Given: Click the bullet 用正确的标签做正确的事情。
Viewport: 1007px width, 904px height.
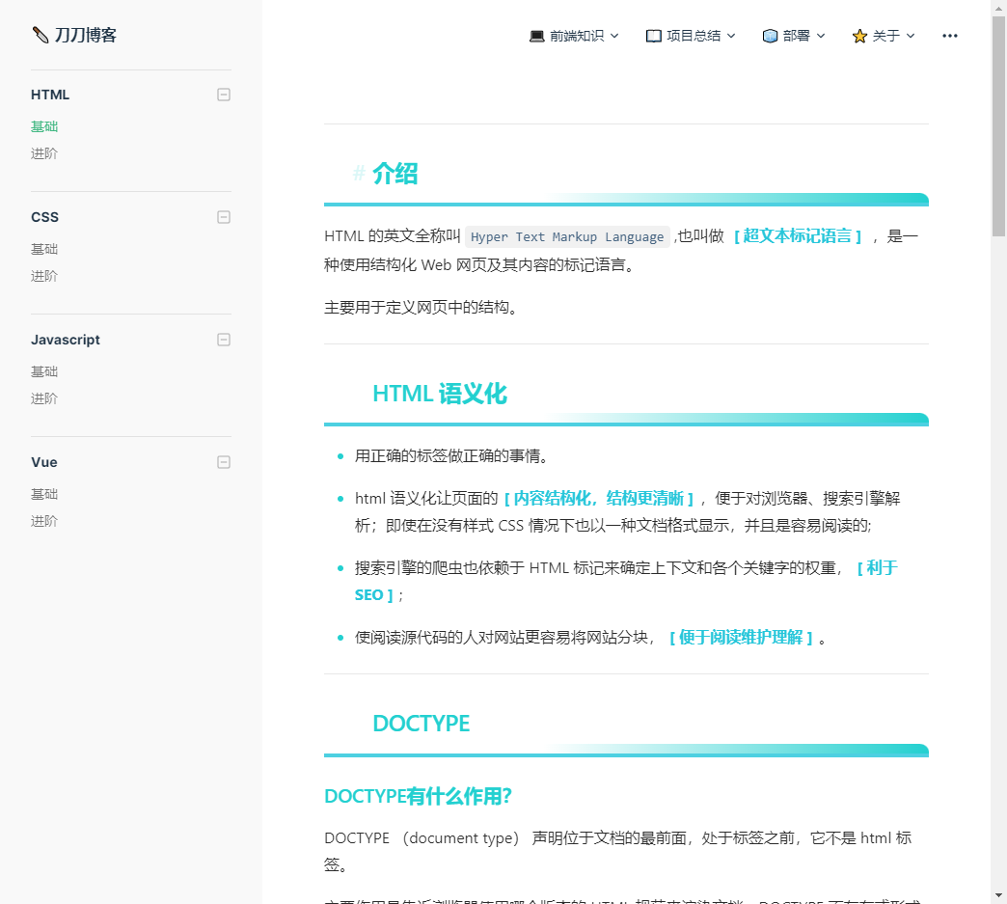Looking at the screenshot, I should click(450, 456).
